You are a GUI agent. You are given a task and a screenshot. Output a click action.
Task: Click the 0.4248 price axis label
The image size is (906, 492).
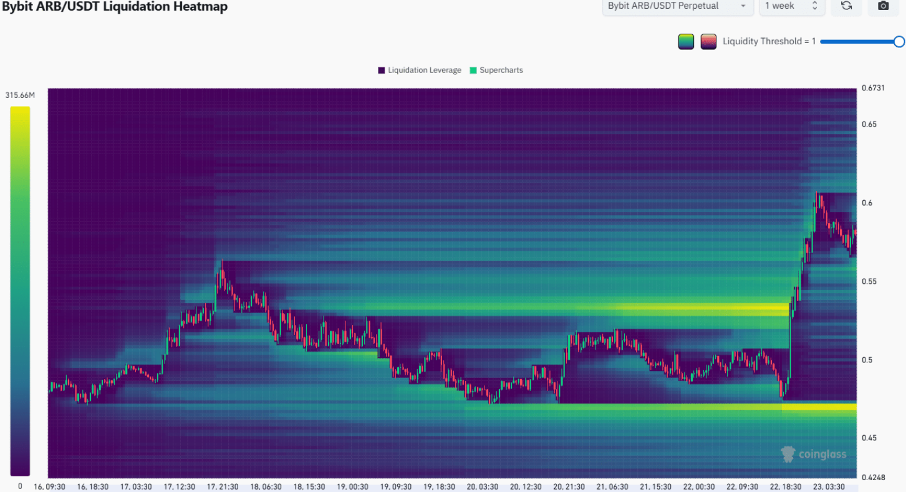tap(873, 478)
